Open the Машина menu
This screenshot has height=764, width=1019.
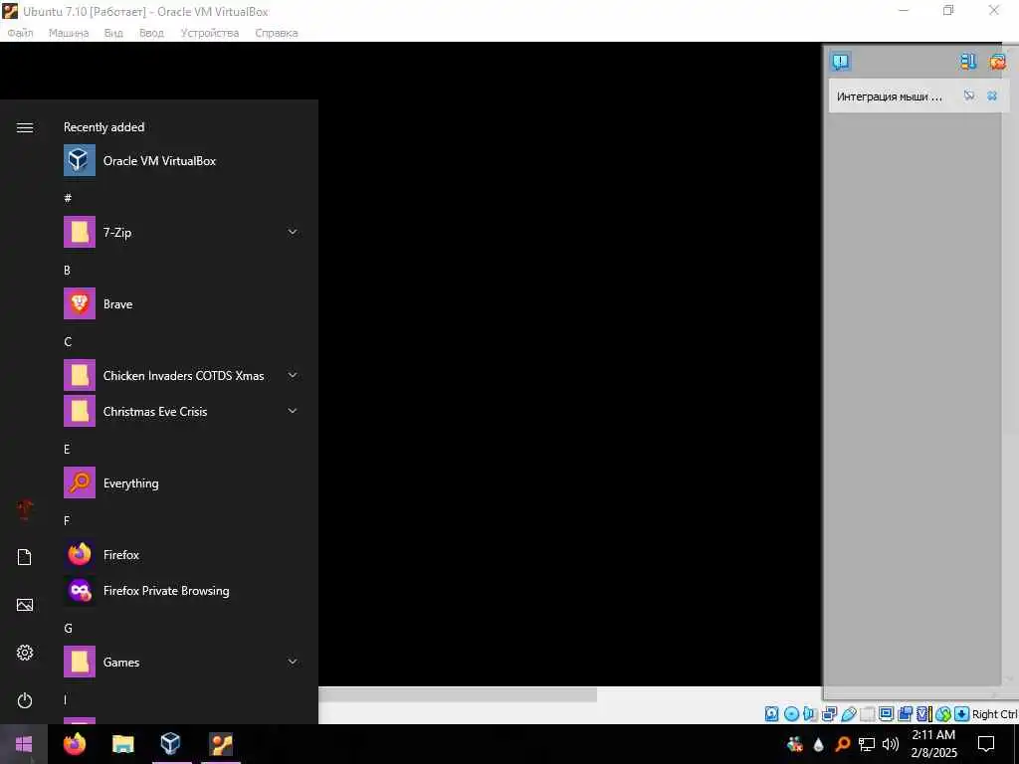pos(69,33)
